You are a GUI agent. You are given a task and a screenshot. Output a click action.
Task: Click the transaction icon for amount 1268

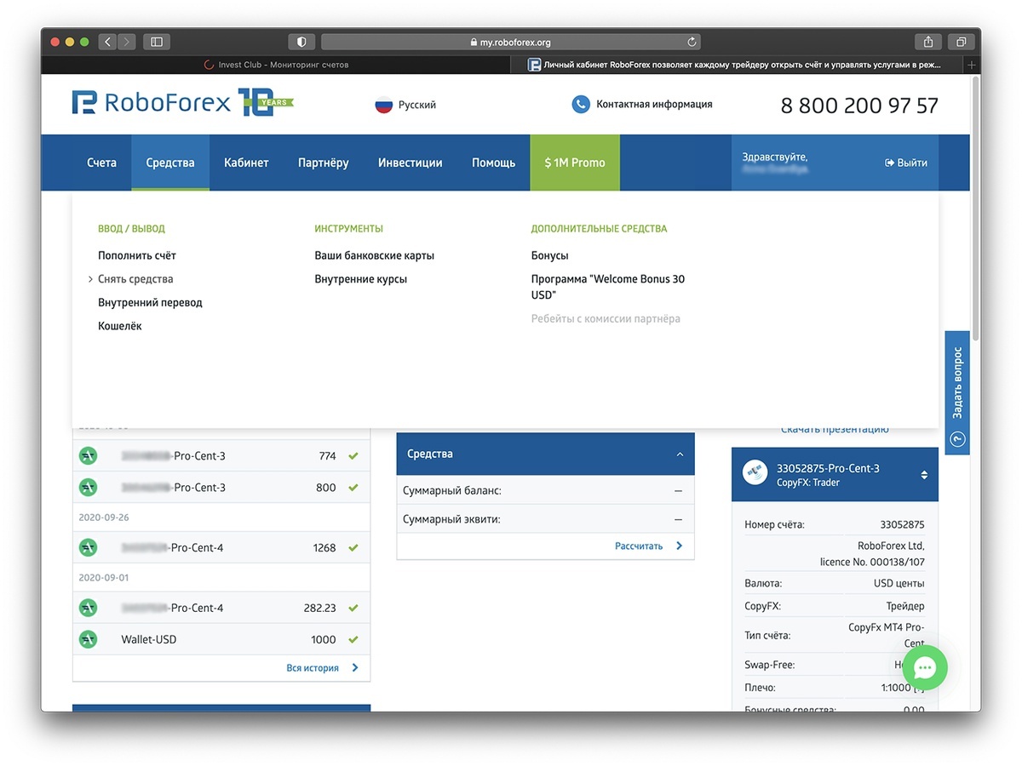pyautogui.click(x=88, y=547)
